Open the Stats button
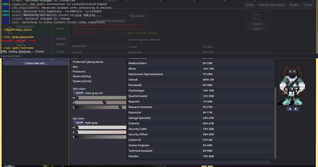318x167 pixels. pyautogui.click(x=250, y=5)
